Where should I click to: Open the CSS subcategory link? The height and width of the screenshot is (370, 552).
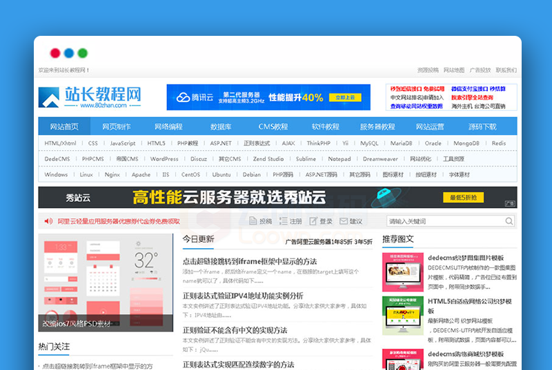pos(93,143)
